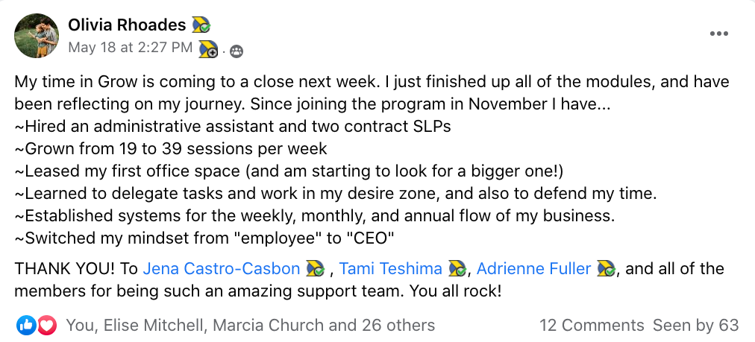Open Jena Castro-Casbon's tagged profile

pos(221,268)
